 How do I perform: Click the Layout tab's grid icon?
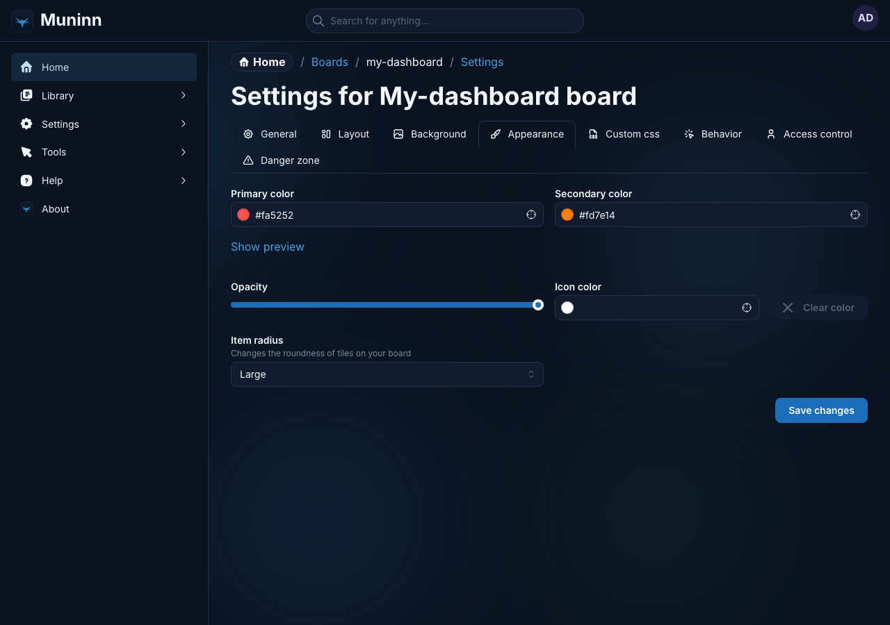326,134
